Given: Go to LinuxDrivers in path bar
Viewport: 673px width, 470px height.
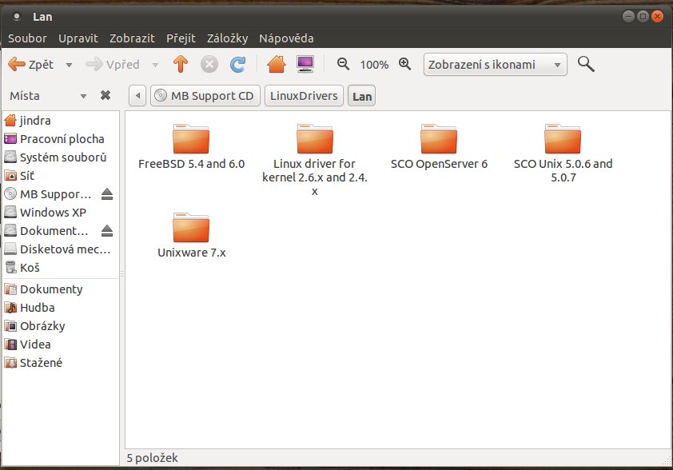Looking at the screenshot, I should tap(304, 96).
